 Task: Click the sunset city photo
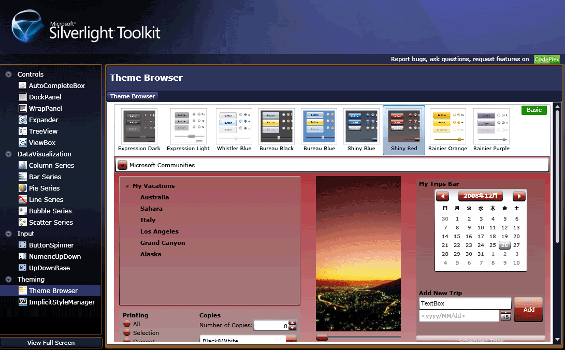tap(358, 254)
